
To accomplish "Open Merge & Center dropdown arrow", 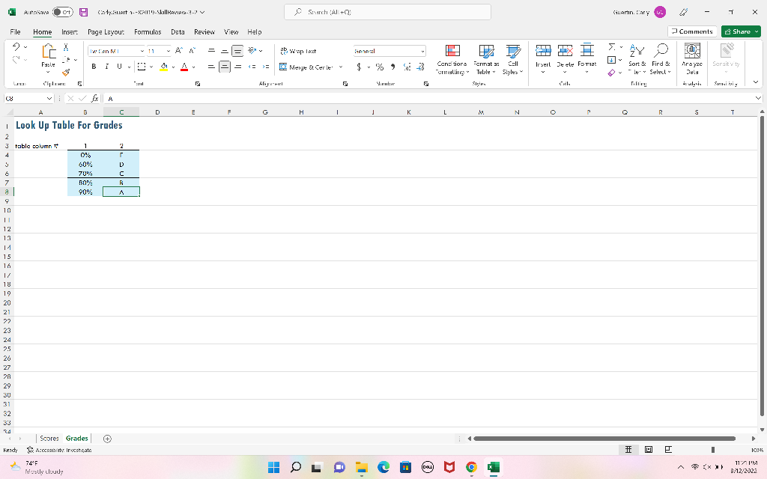I will [x=341, y=67].
